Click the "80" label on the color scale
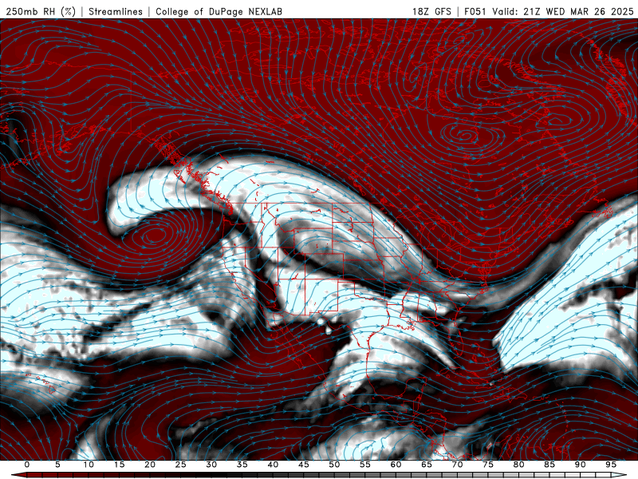 click(519, 465)
